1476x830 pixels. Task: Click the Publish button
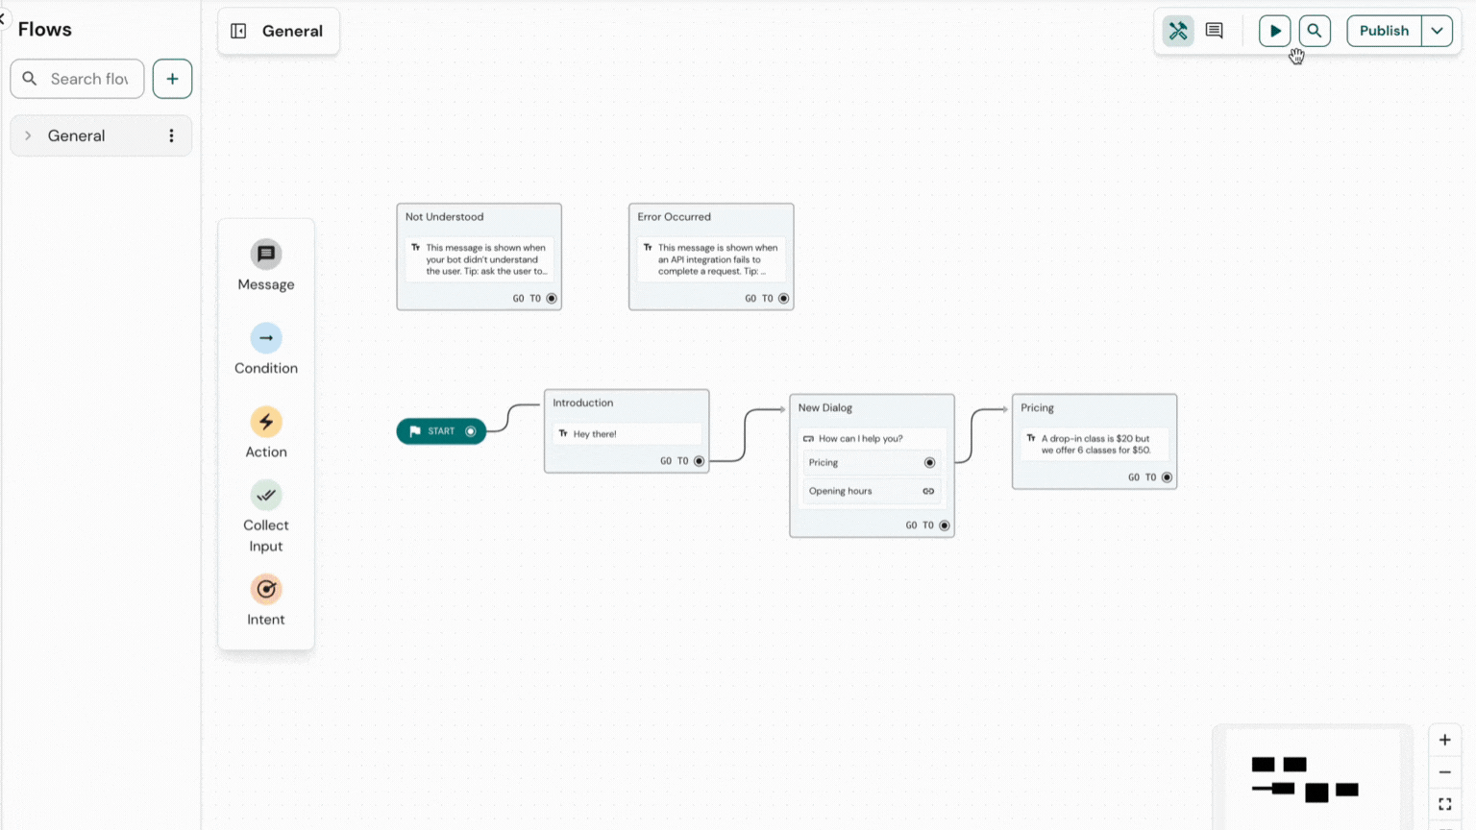1384,30
